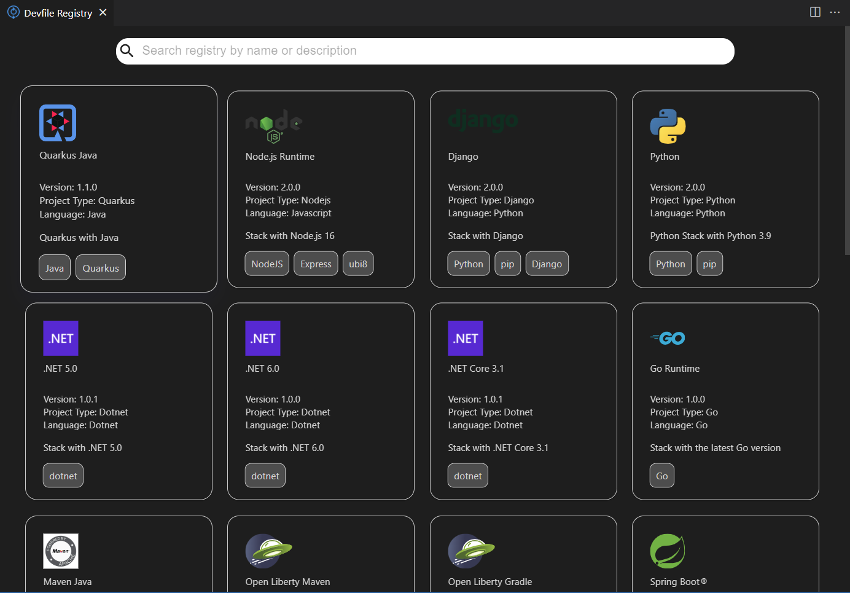Screen dimensions: 850x593
Task: Click the Django logo in card
Action: [483, 120]
